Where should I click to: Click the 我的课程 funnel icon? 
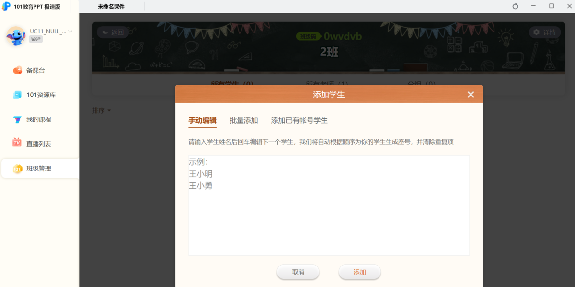(x=17, y=119)
